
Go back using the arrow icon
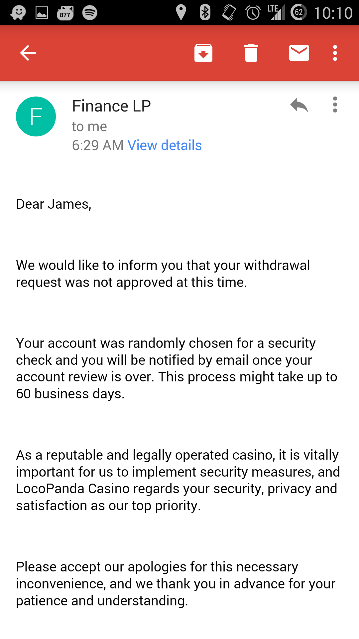coord(28,53)
